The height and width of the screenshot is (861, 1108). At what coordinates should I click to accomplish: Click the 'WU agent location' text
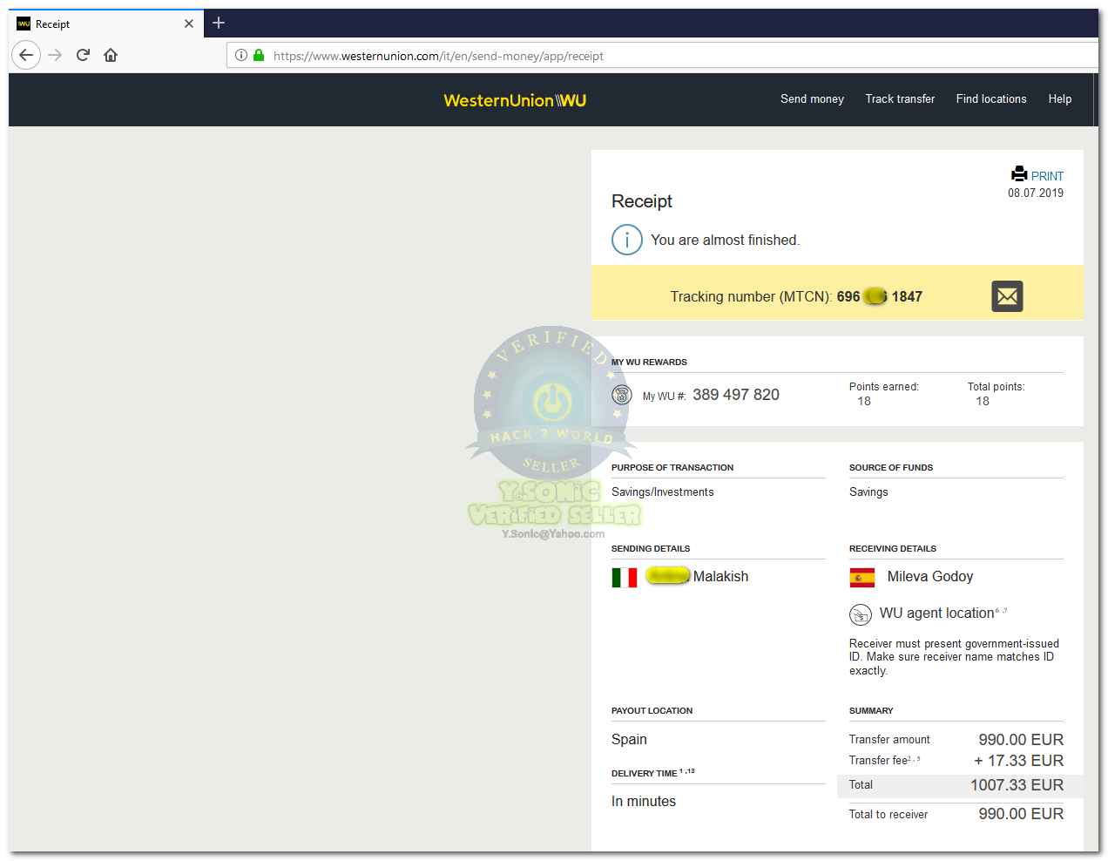pos(936,613)
